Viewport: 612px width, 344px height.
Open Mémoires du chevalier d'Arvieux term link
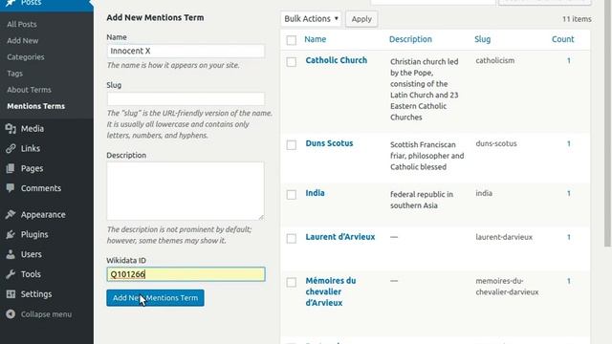tap(331, 291)
